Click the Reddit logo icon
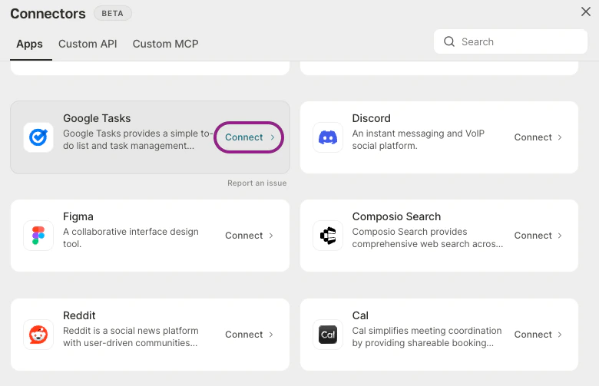599x386 pixels. pos(38,335)
